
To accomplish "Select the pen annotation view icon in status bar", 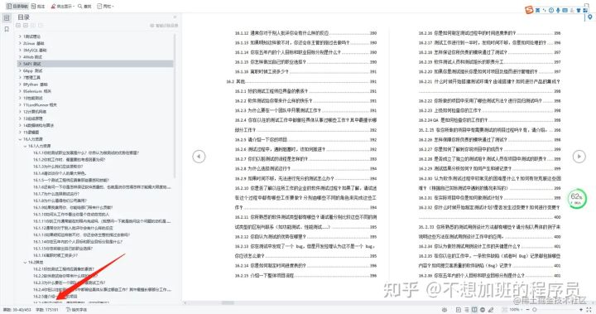I will click(x=491, y=310).
